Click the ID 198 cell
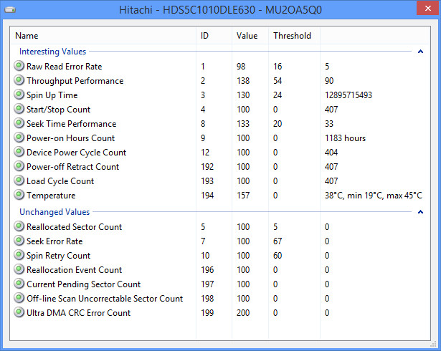Viewport: 441px width, 351px height. (207, 299)
